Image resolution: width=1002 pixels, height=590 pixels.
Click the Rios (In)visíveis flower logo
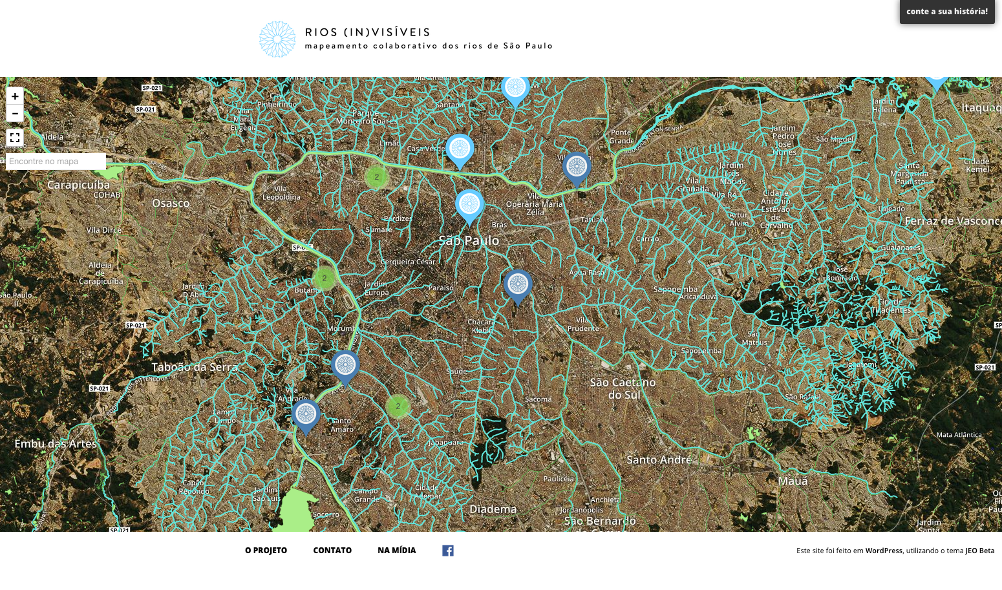tap(277, 39)
